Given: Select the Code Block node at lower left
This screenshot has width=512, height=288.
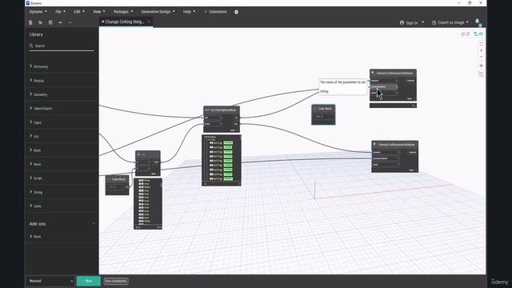Looking at the screenshot, I should 118,185.
